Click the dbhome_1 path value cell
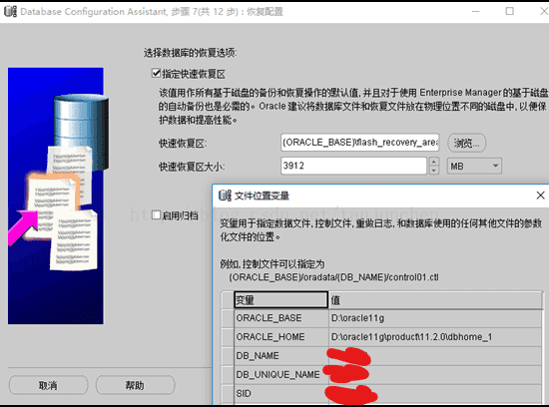The height and width of the screenshot is (407, 549). pyautogui.click(x=435, y=337)
